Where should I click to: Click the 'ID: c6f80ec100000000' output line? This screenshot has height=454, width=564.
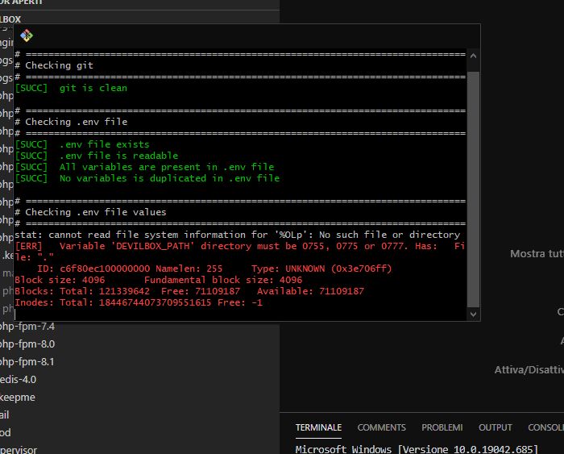tap(214, 269)
